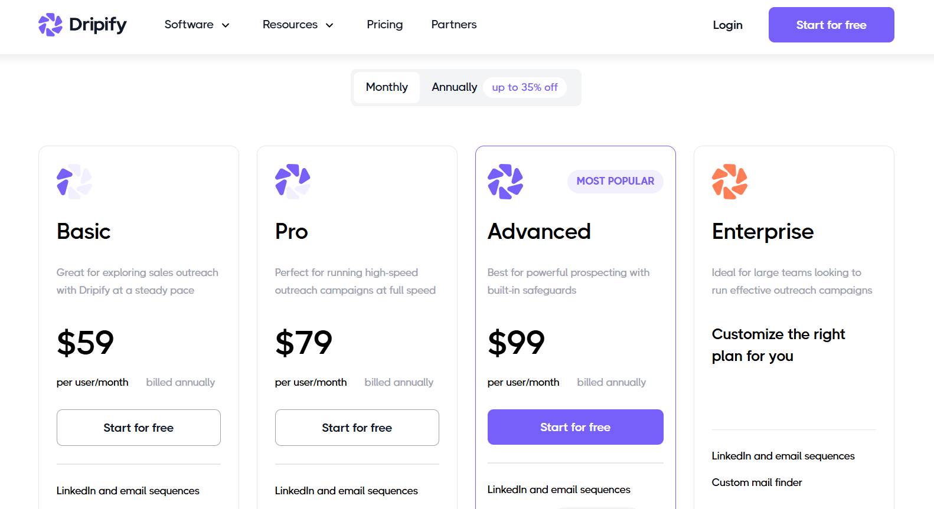Open the Pricing page from the navigation
This screenshot has height=509, width=934.
[384, 25]
